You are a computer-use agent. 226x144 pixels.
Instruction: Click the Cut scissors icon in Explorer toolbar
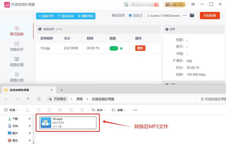(x=28, y=110)
